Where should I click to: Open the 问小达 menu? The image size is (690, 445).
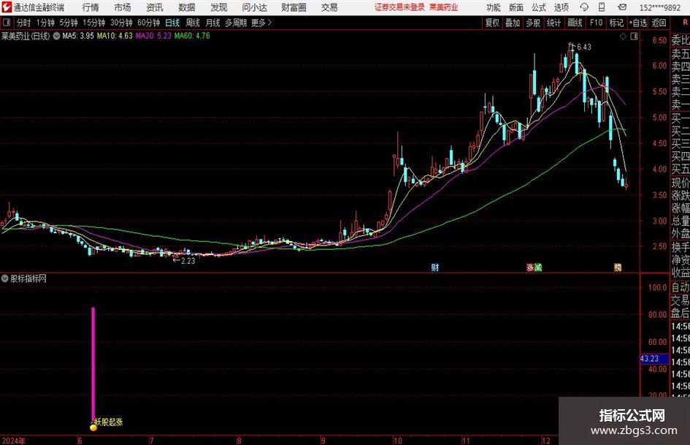pyautogui.click(x=254, y=7)
